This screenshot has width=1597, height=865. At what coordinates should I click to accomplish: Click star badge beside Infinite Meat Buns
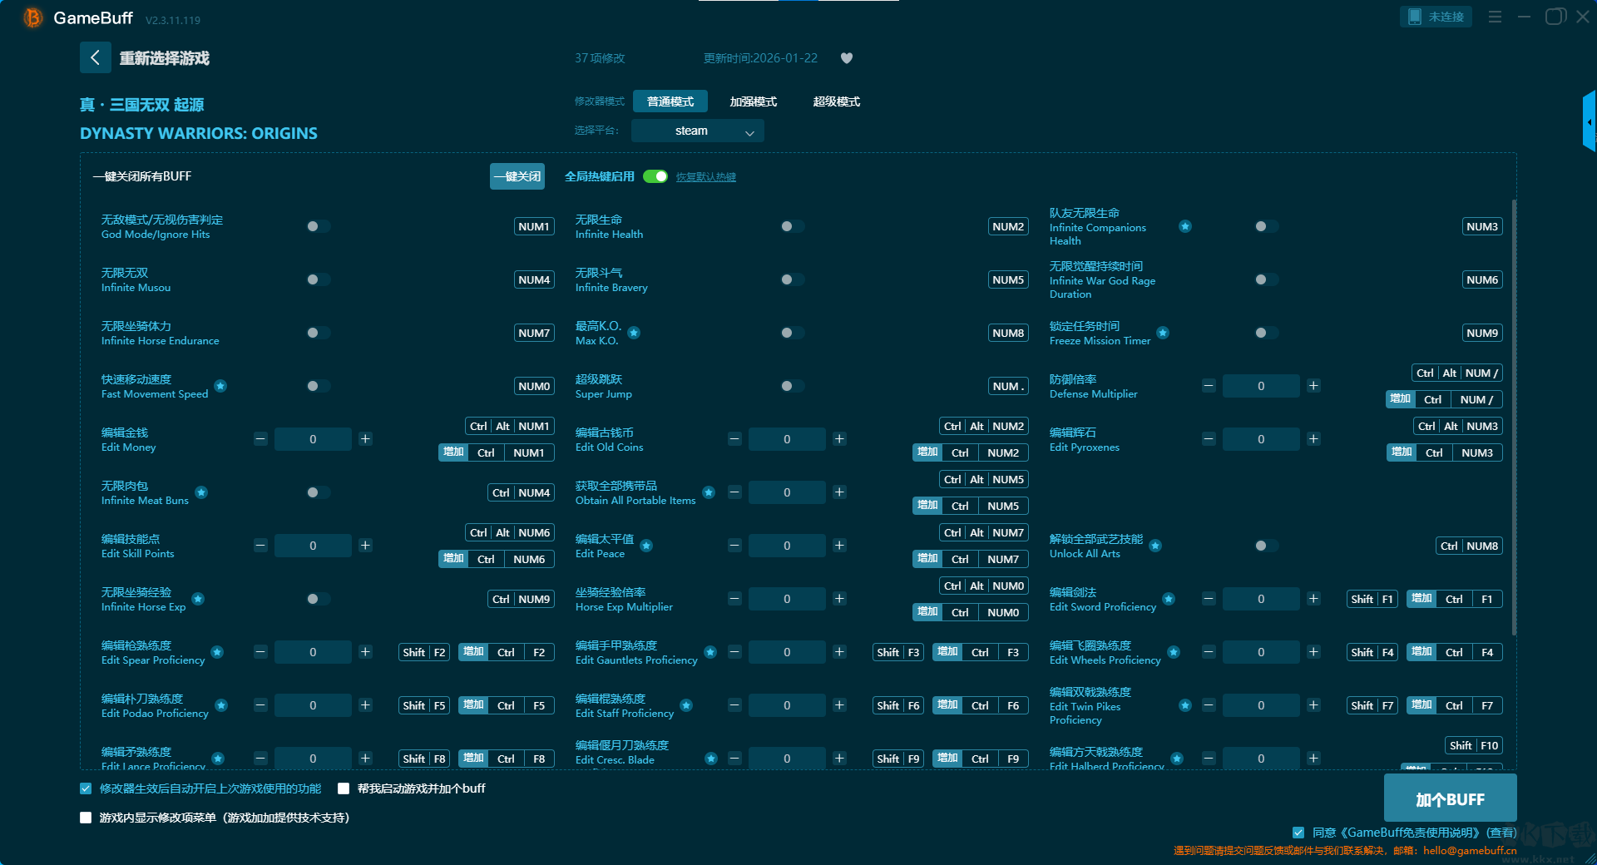pyautogui.click(x=201, y=492)
